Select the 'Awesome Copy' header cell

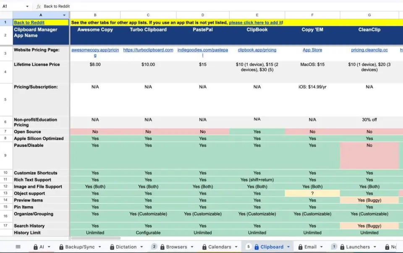tap(95, 35)
